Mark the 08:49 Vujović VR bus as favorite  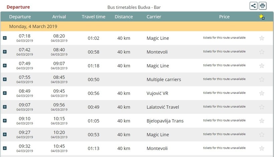pyautogui.click(x=262, y=93)
